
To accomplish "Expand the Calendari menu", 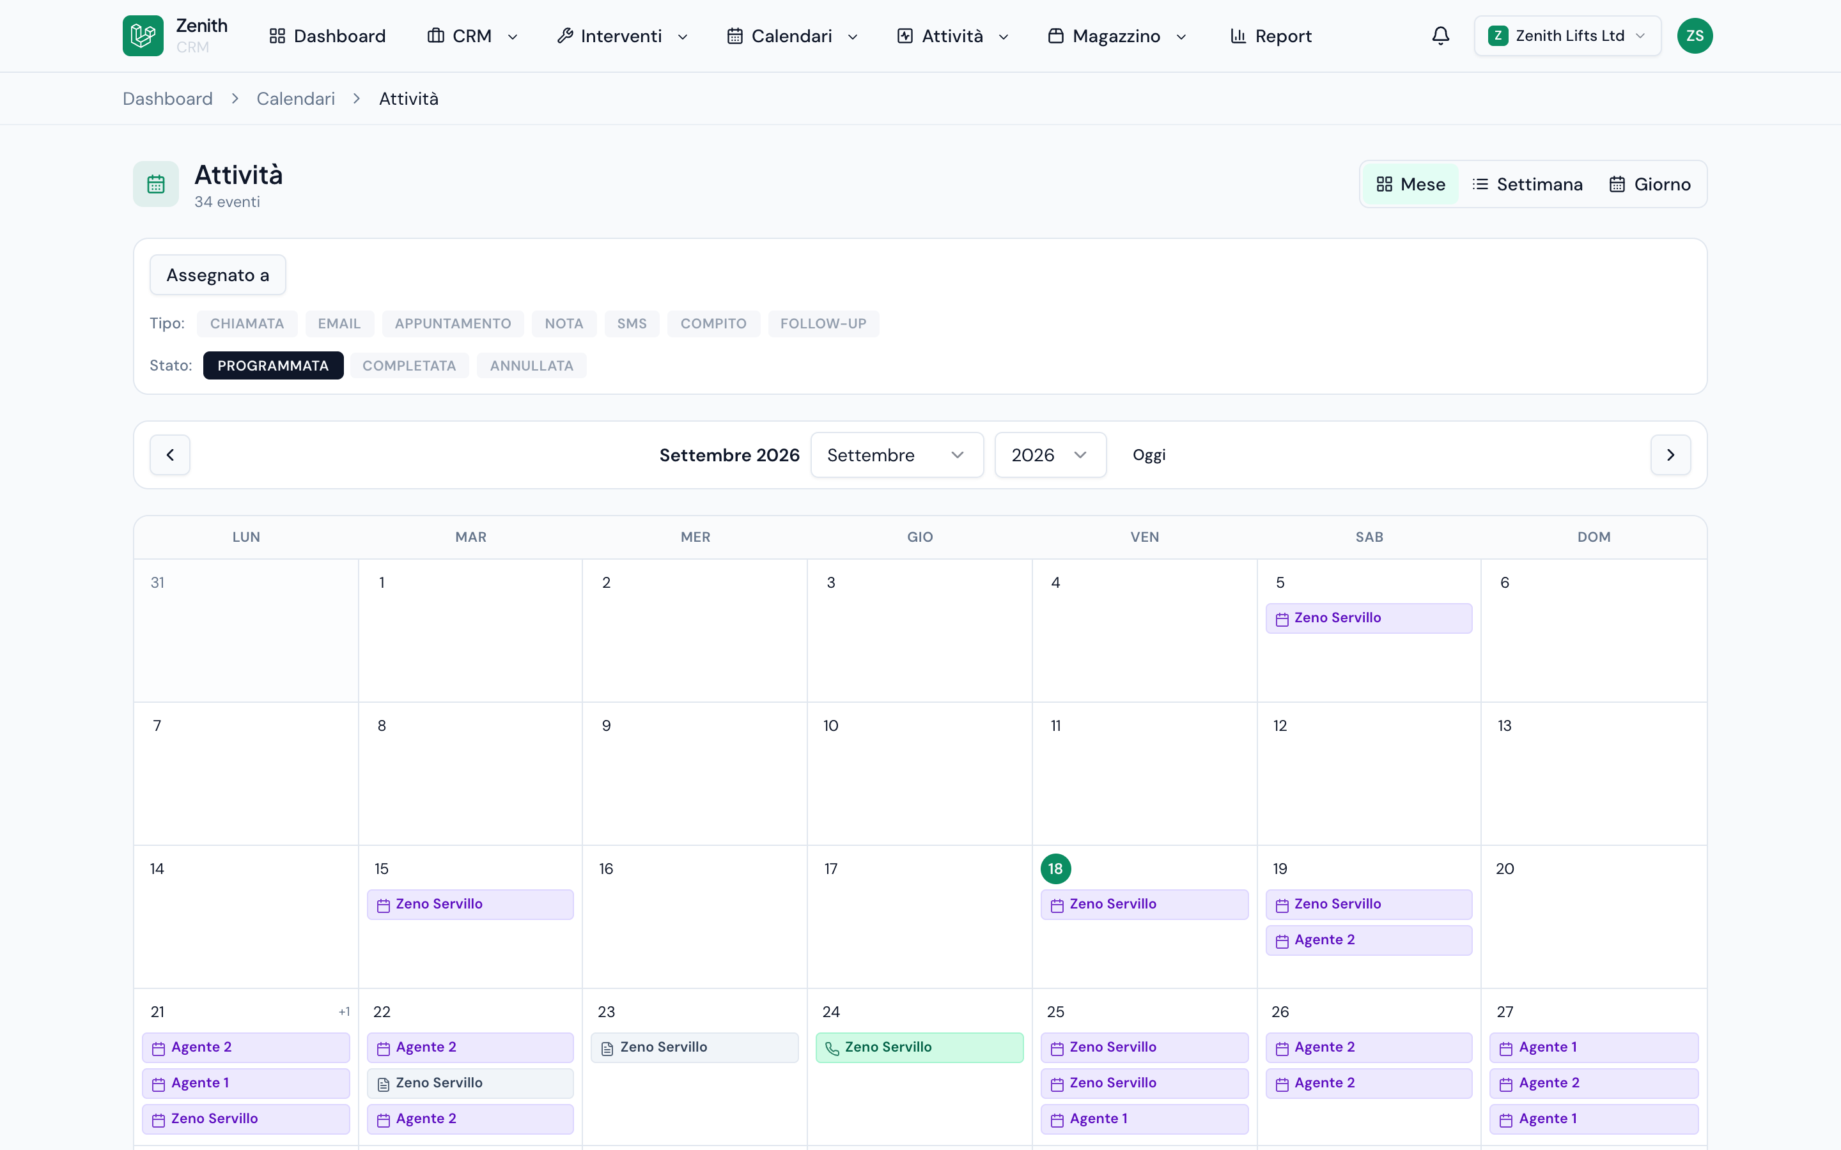I will point(792,36).
